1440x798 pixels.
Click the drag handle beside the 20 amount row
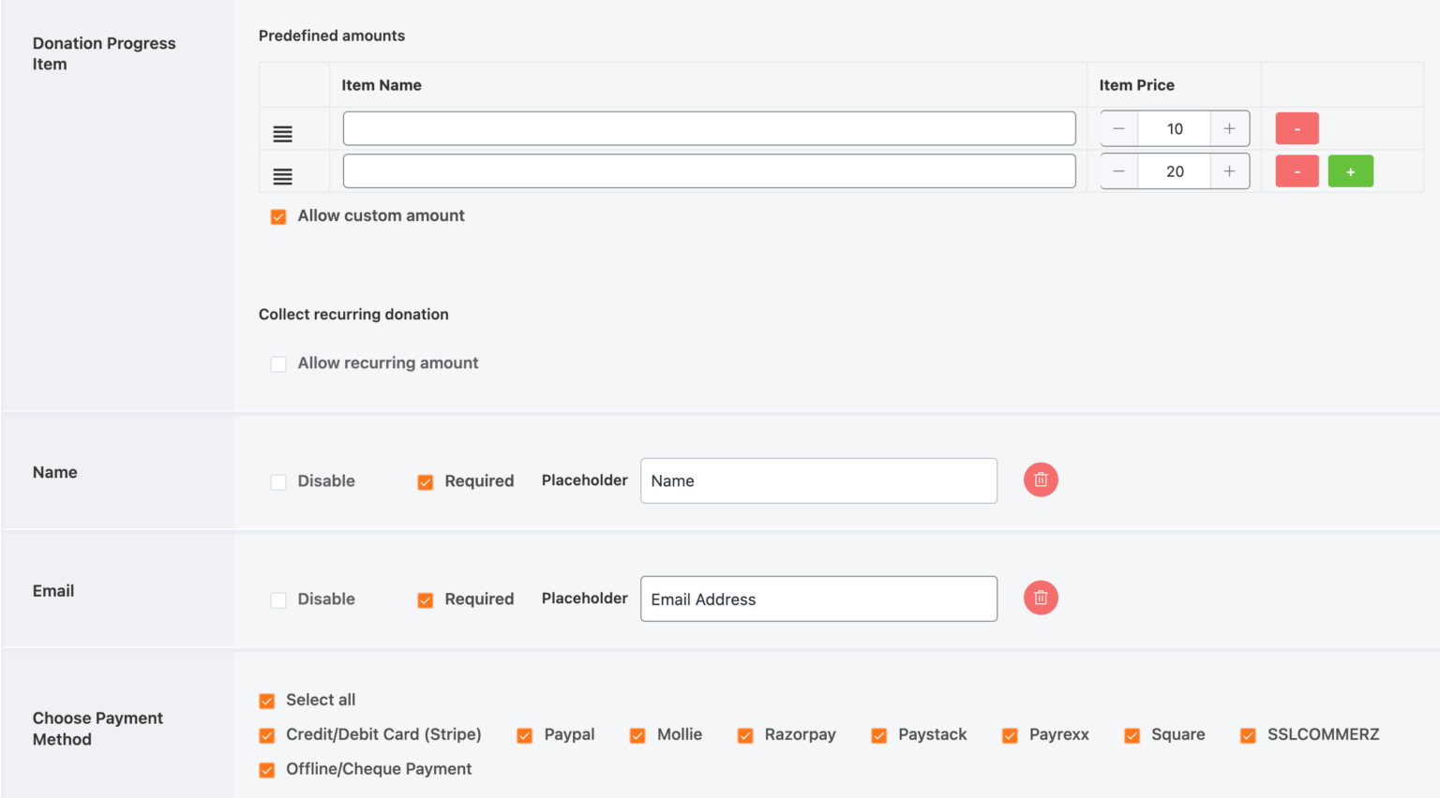[x=282, y=175]
